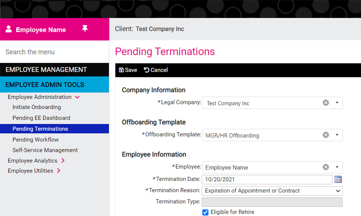Collapse the Employee Administration section
Viewport: 361px width, 216px height.
(77, 97)
